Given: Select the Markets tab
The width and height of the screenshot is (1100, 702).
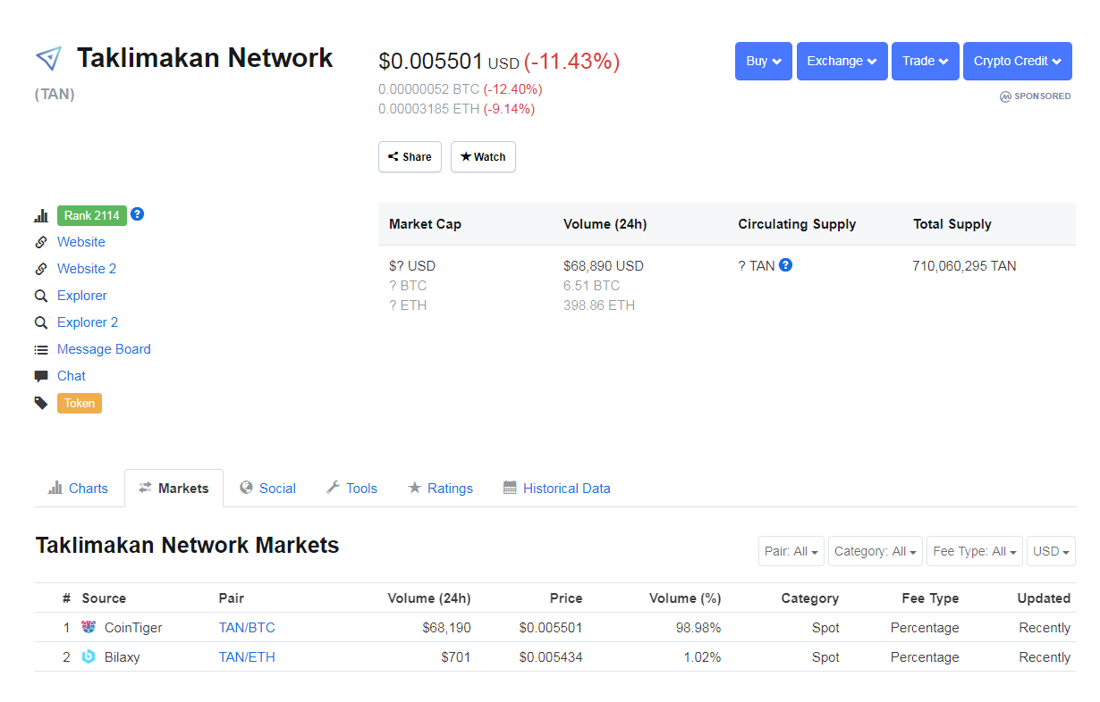Looking at the screenshot, I should click(173, 488).
